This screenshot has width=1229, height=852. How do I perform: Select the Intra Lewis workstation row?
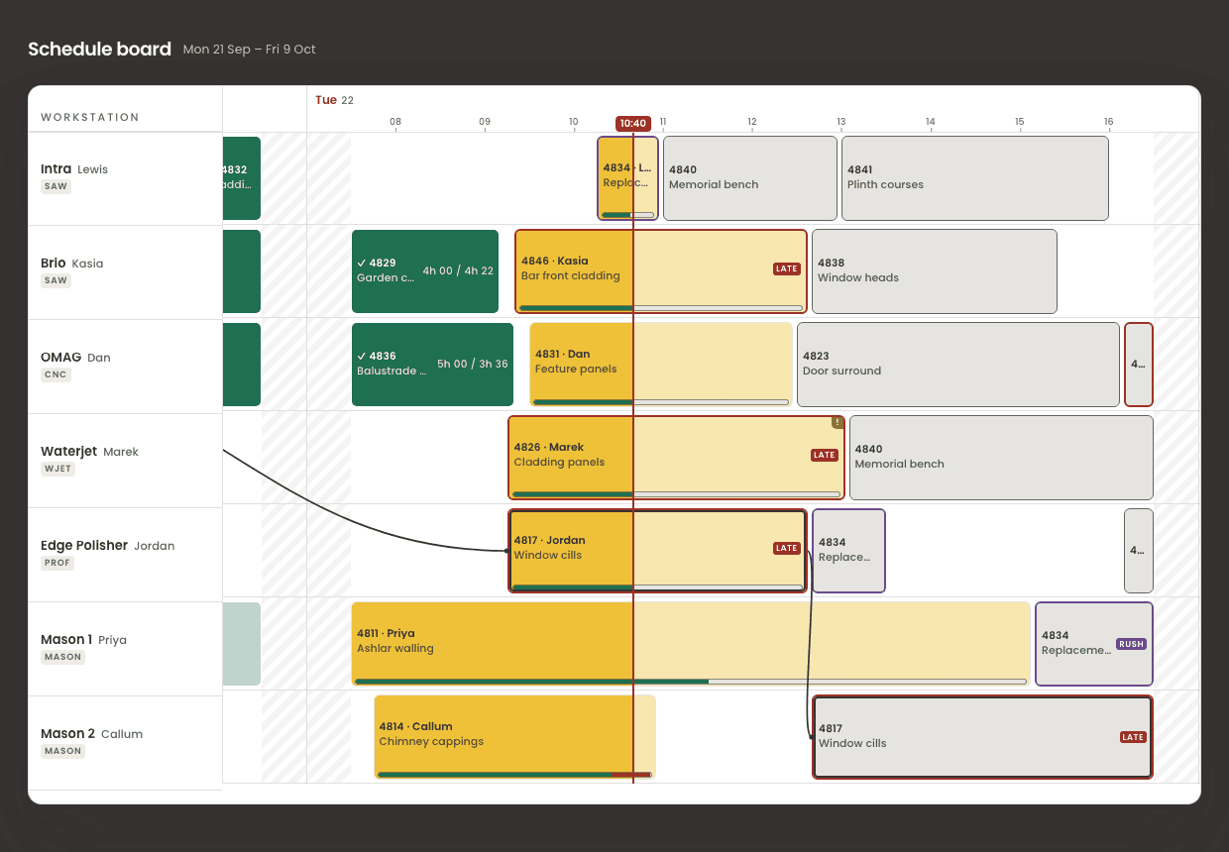pos(125,178)
